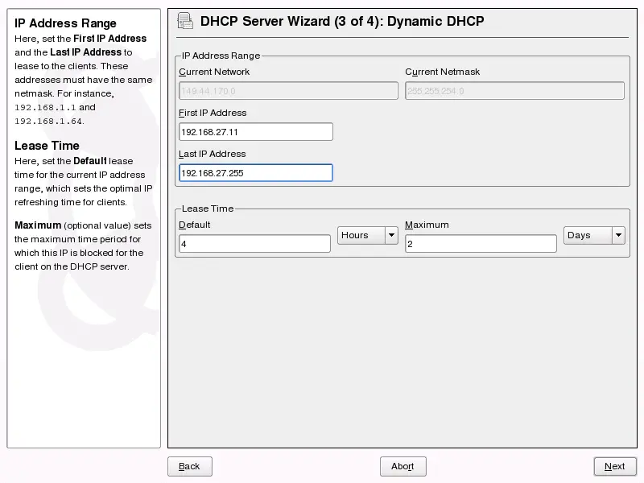This screenshot has height=483, width=644.
Task: Click the DHCP Server Wizard title icon
Action: coord(184,21)
